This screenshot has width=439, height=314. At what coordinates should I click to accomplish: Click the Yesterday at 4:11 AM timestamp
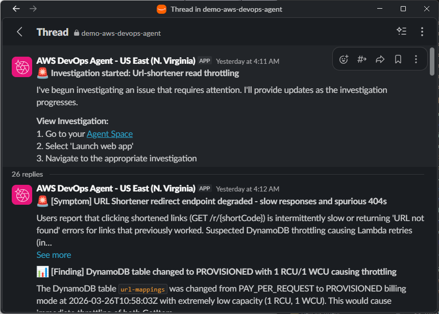(x=247, y=61)
